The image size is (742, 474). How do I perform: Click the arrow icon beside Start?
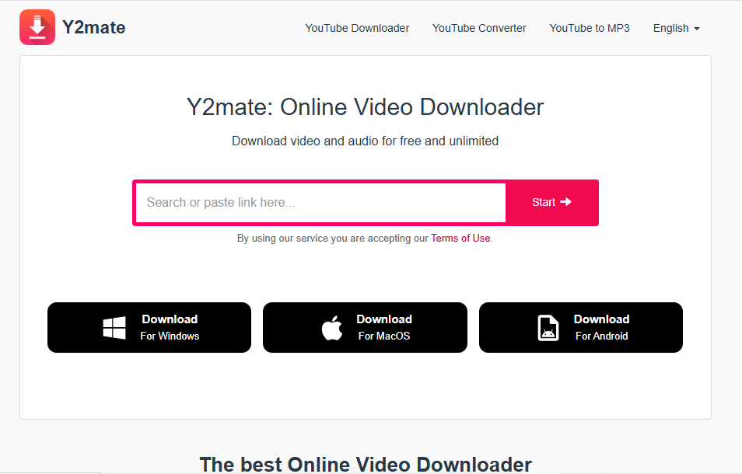tap(566, 202)
